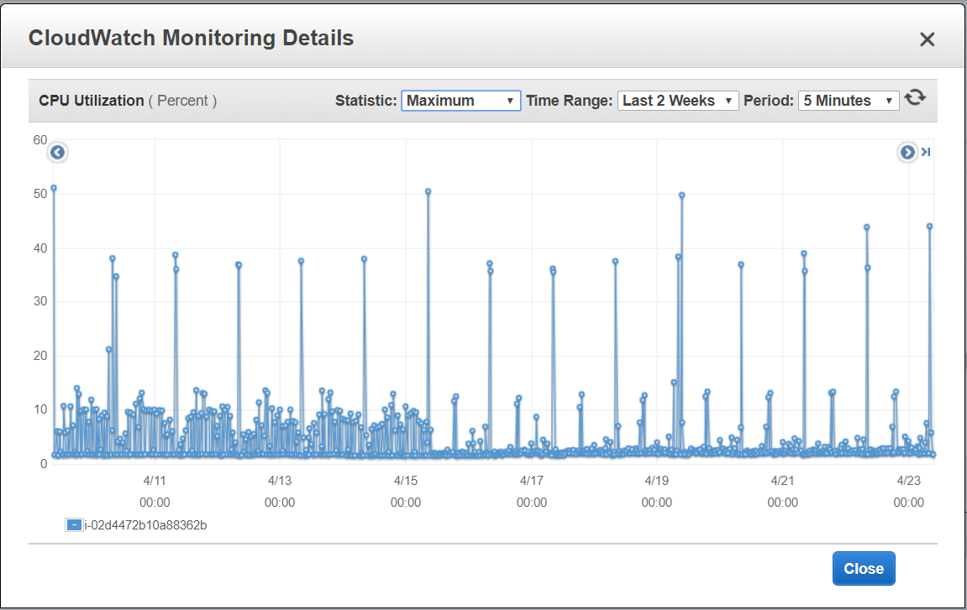967x610 pixels.
Task: Select the 50 percent spike after 4/15
Action: (x=428, y=191)
